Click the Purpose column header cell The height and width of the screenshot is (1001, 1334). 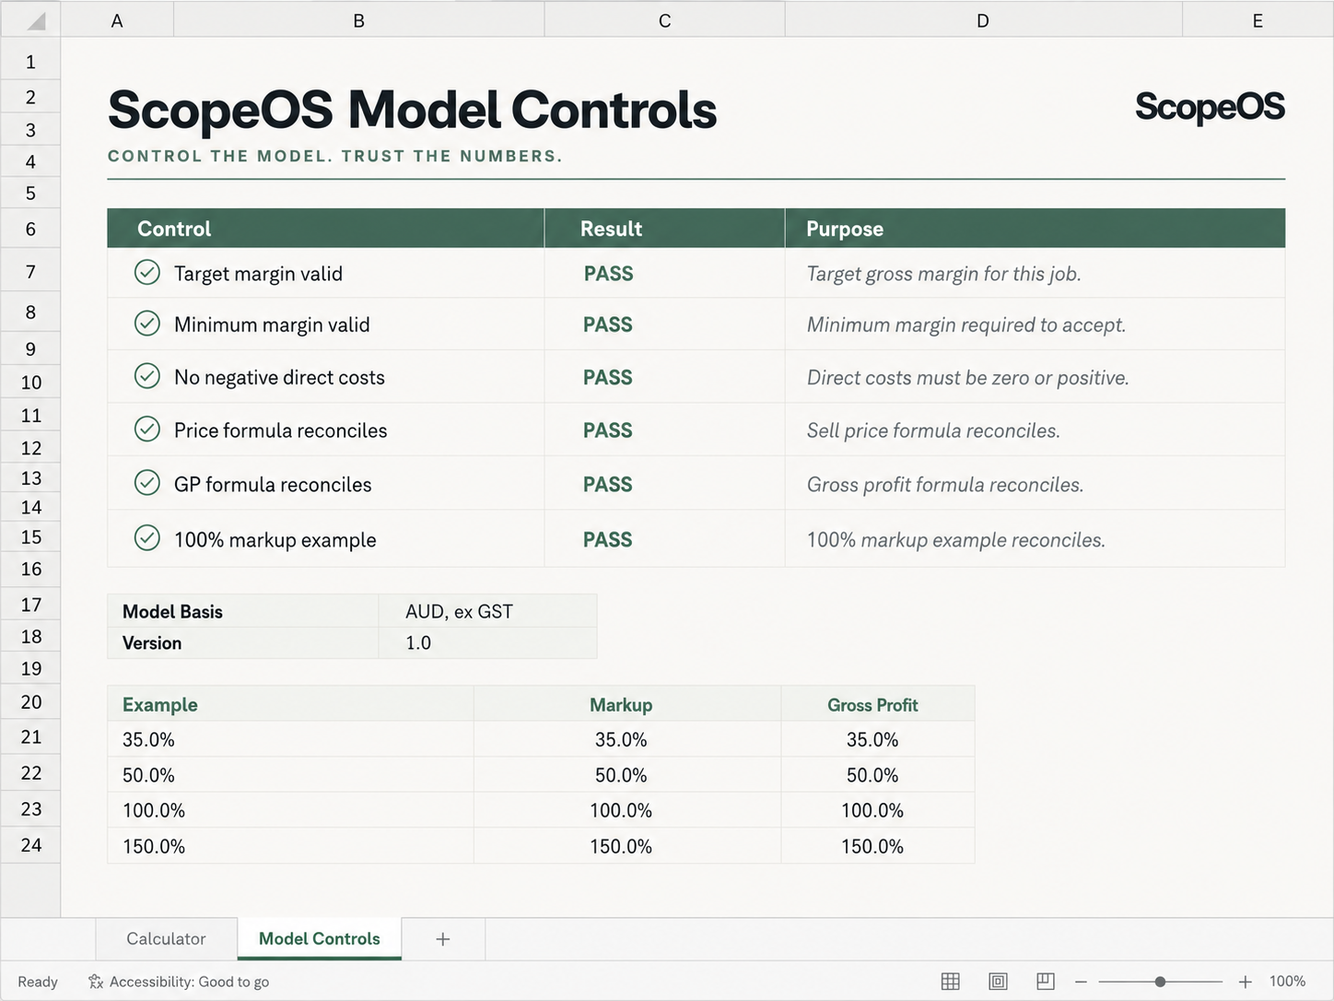point(1035,229)
